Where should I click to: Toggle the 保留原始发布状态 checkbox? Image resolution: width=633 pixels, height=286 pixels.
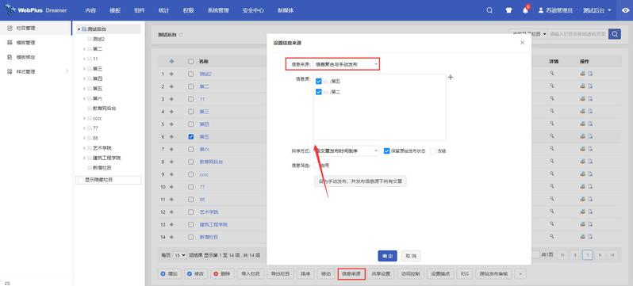coord(387,151)
